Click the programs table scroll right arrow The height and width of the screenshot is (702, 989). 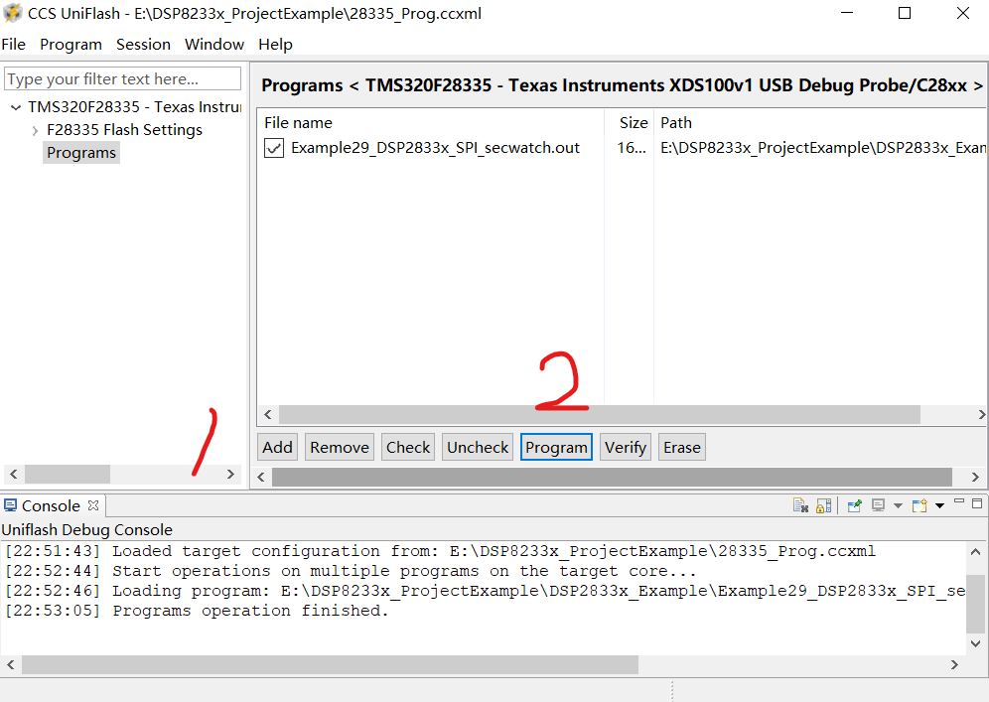click(981, 414)
